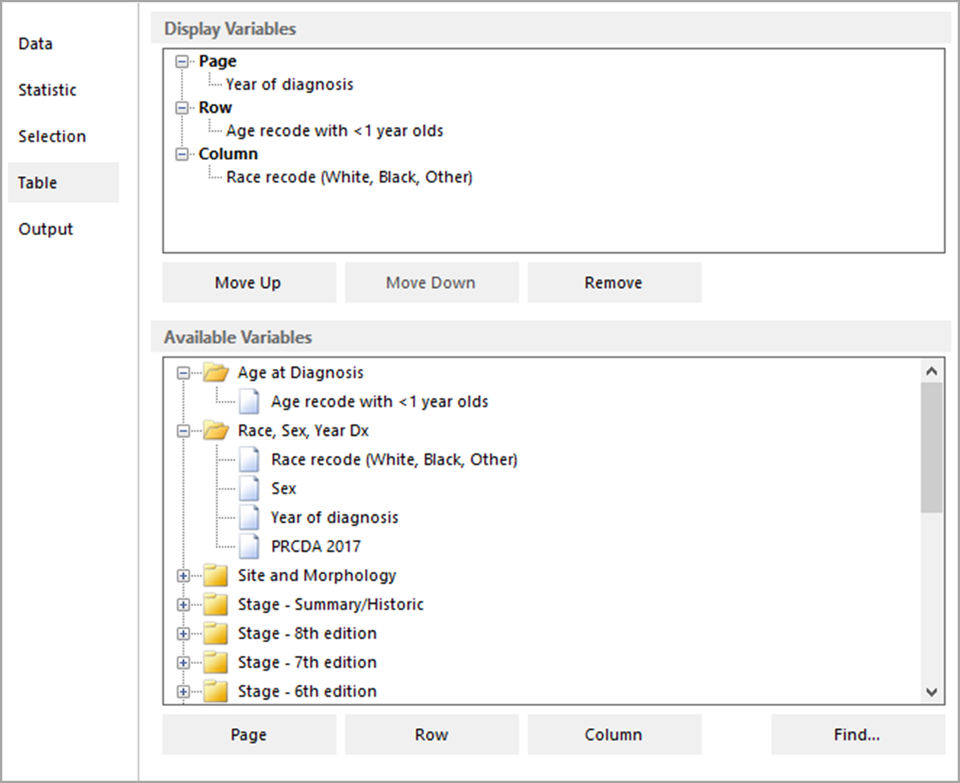Click the folder icon for Stage - Summary/Historic

[x=214, y=605]
